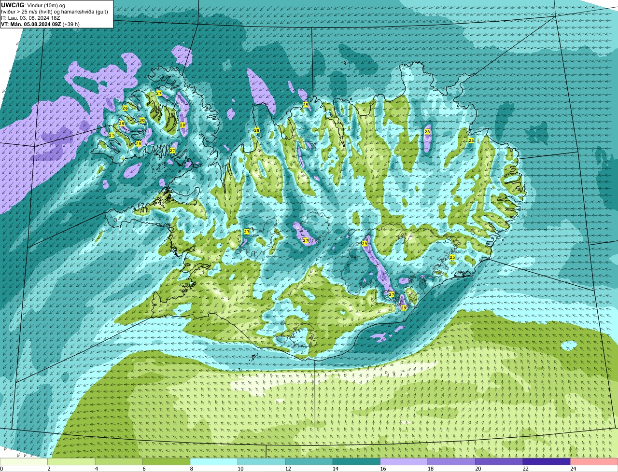
Task: Click the 2–4 m/s light yellow-green legend swatch
Action: coord(71,462)
